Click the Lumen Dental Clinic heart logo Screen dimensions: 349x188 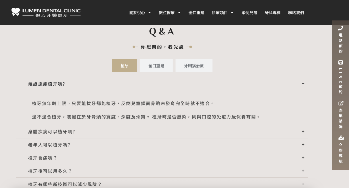point(16,12)
